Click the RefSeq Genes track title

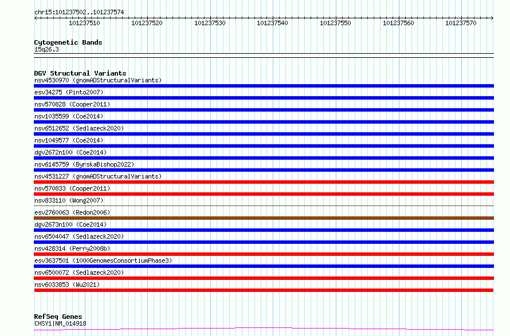point(58,317)
